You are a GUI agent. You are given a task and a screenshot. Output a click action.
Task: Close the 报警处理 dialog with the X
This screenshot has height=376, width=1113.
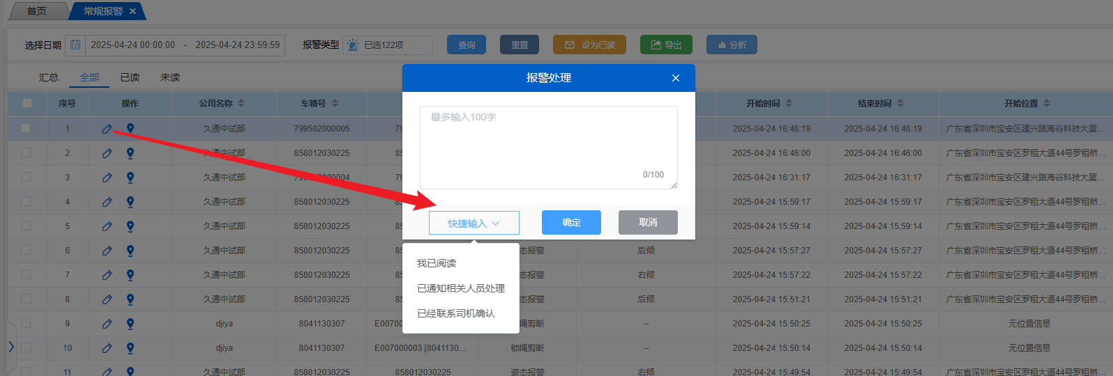point(675,78)
